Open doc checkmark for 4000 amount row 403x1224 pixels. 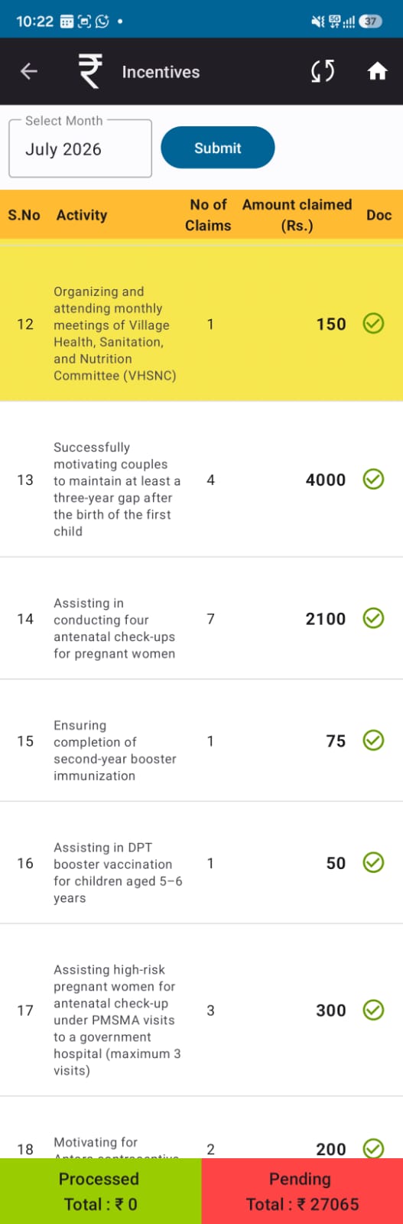[373, 480]
